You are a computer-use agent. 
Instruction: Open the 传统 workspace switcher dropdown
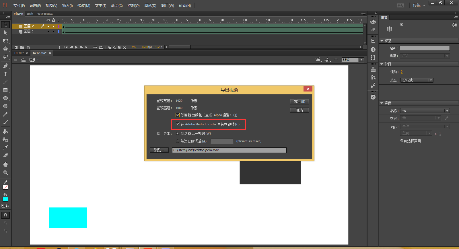[419, 5]
